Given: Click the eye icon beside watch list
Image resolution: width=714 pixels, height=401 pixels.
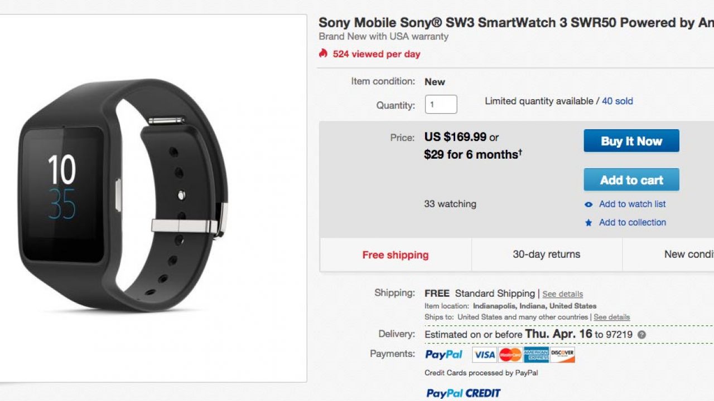Looking at the screenshot, I should pos(588,204).
